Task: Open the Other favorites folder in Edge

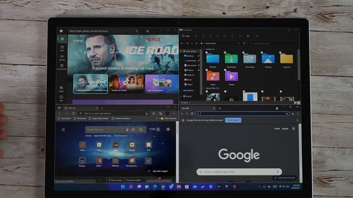Action: (x=169, y=118)
